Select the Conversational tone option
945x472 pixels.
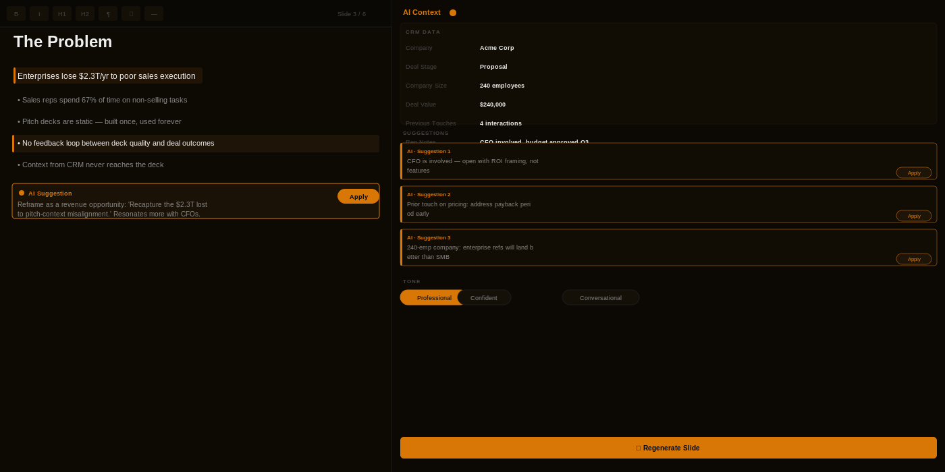pyautogui.click(x=601, y=297)
